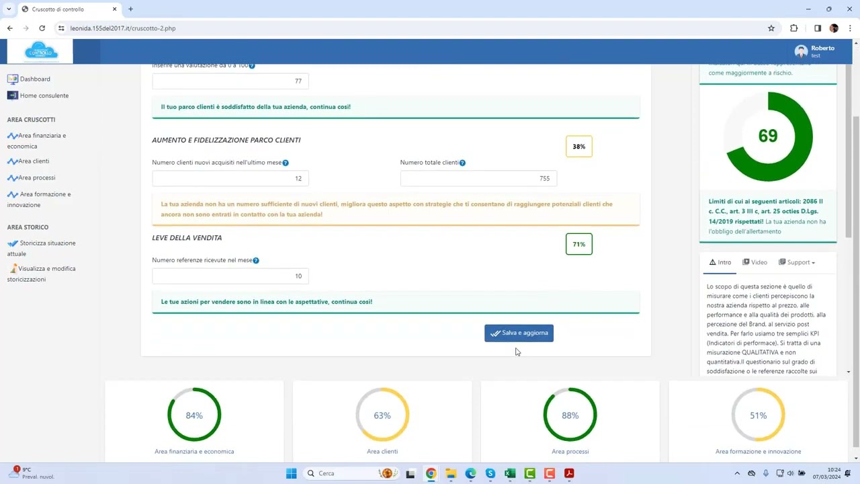The height and width of the screenshot is (484, 860).
Task: Click the Area clienti 63% gauge
Action: [382, 415]
